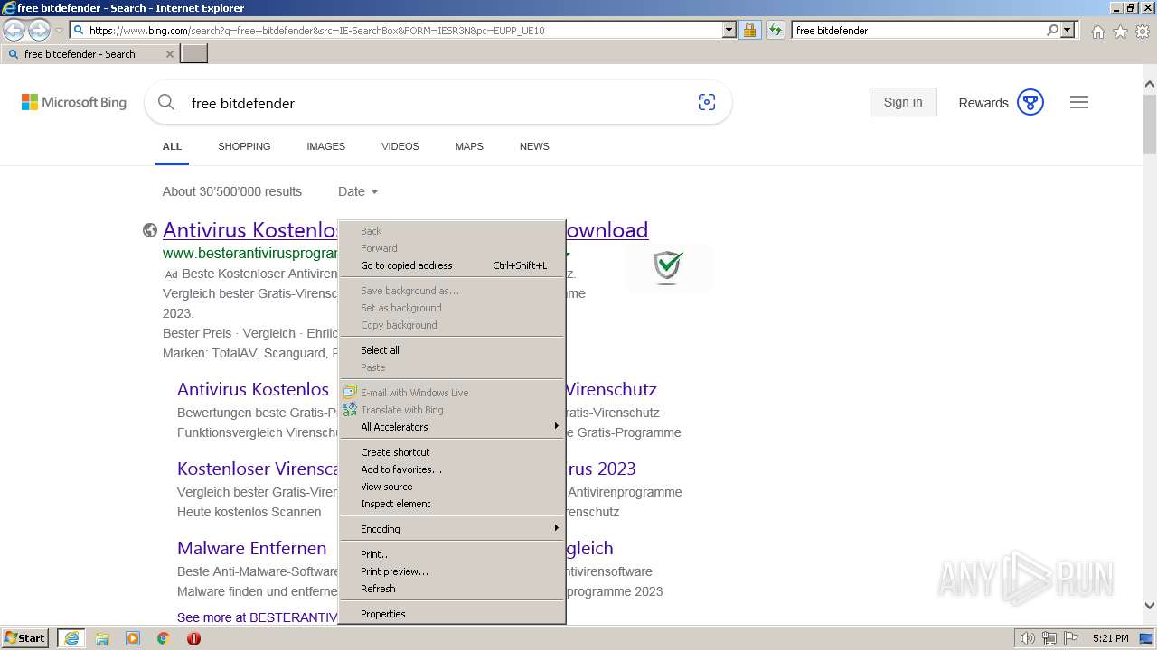Expand the All Accelerators submenu
This screenshot has width=1157, height=650.
[x=452, y=427]
